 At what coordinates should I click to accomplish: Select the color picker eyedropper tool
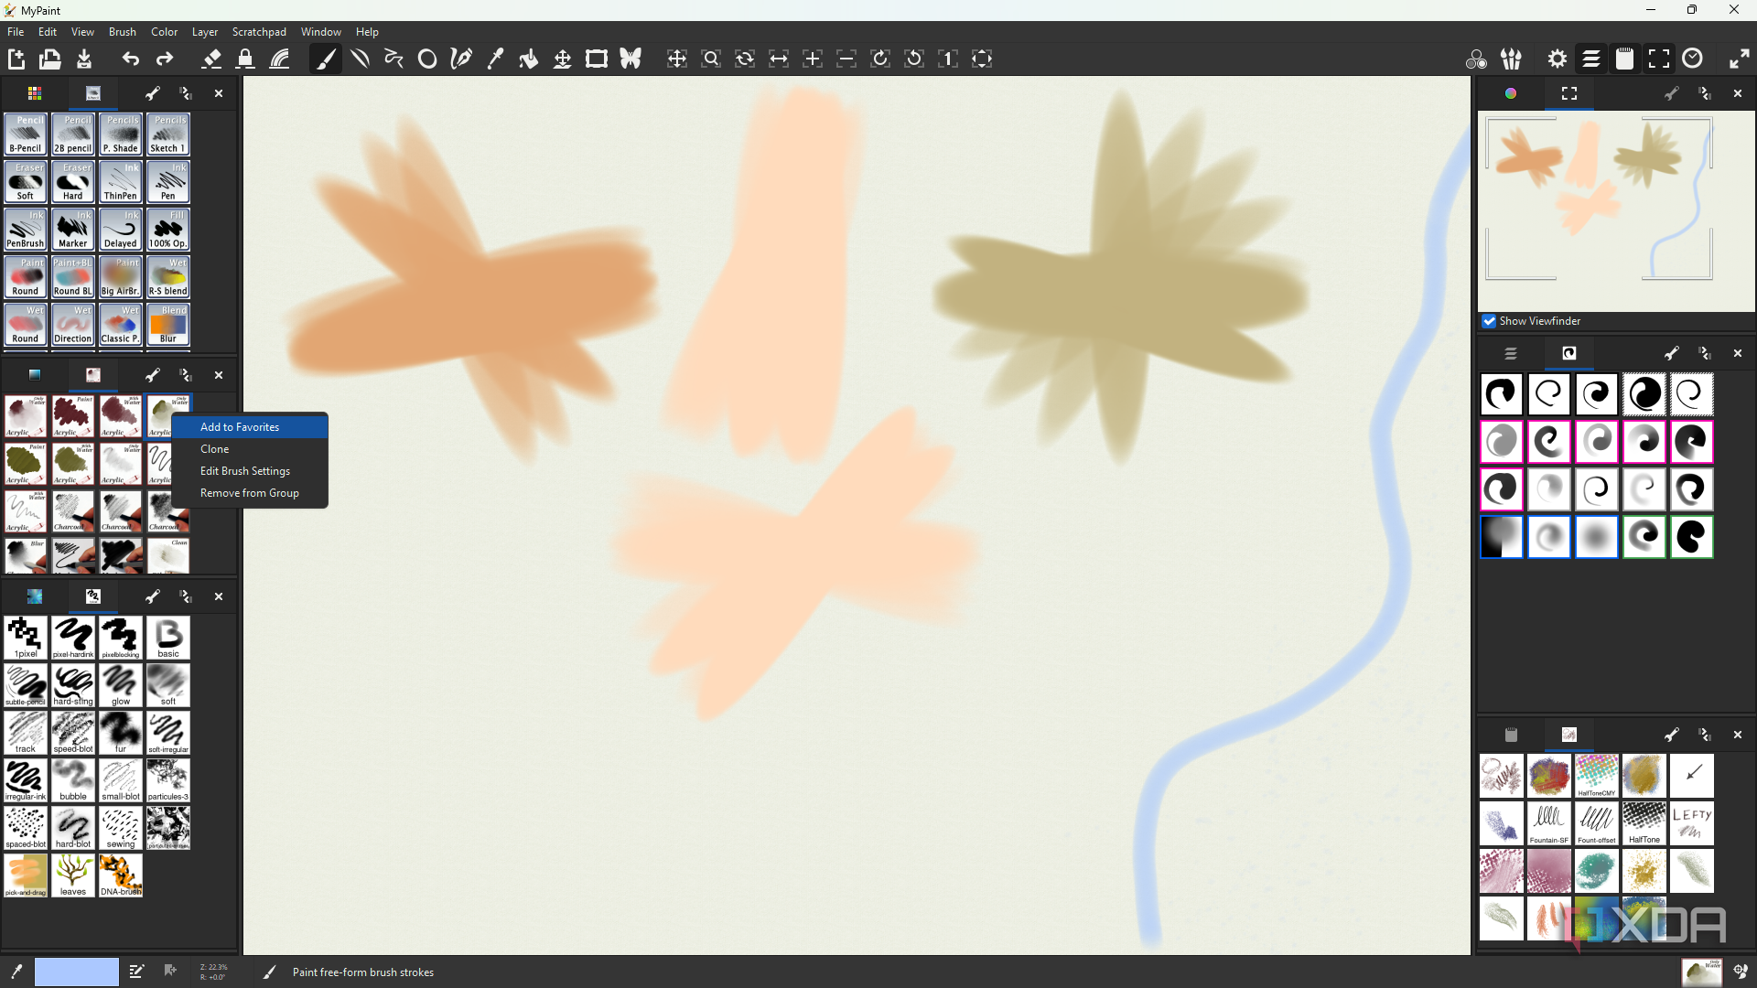(x=495, y=59)
